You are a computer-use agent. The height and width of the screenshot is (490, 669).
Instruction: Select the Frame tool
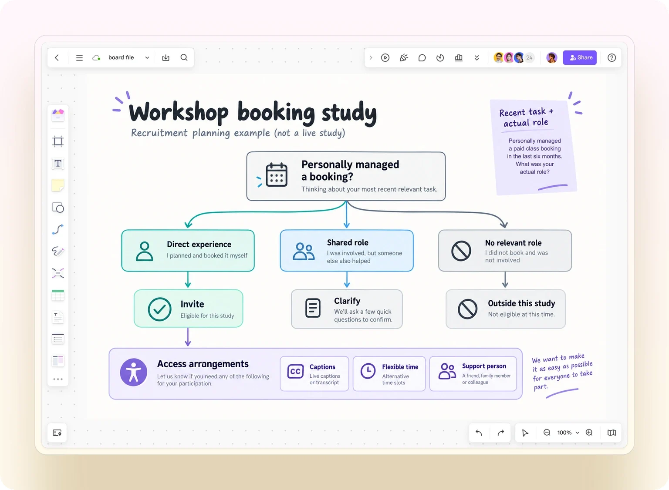point(58,141)
